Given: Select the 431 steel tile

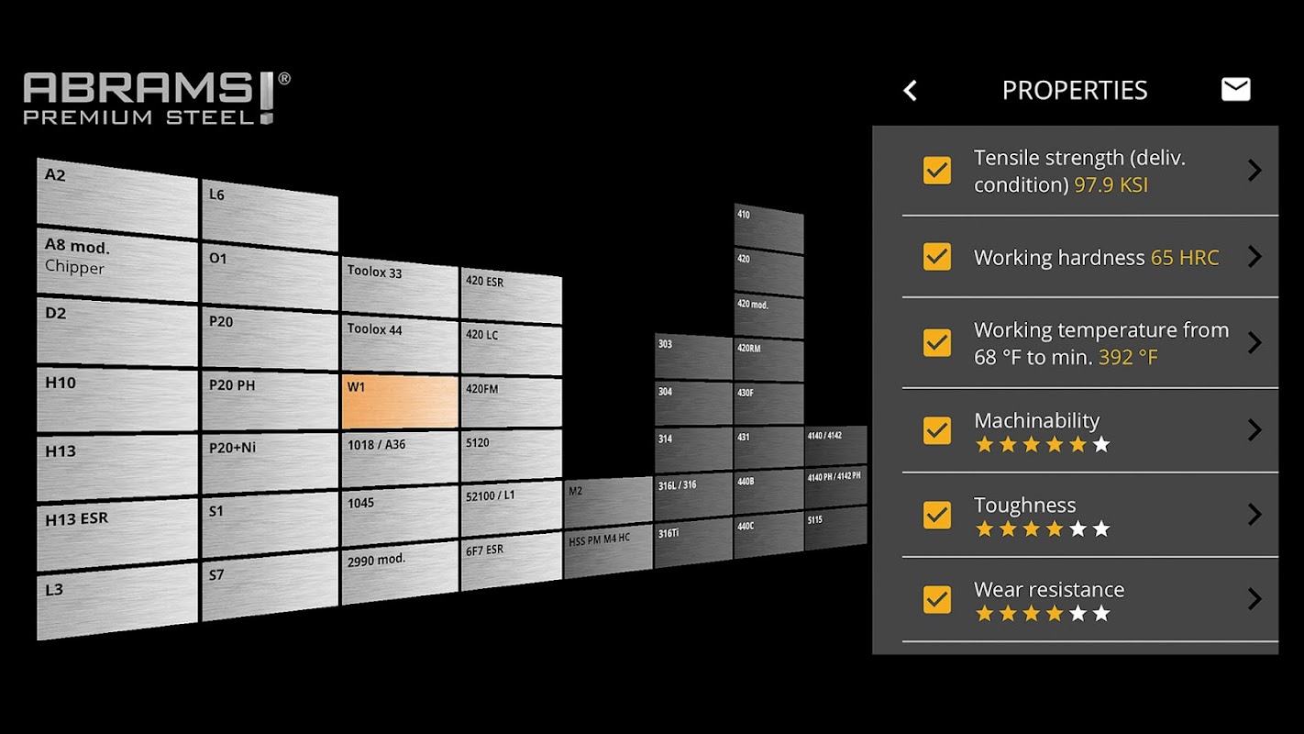Looking at the screenshot, I should (768, 449).
